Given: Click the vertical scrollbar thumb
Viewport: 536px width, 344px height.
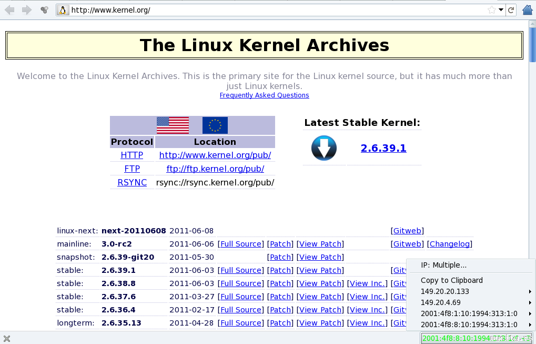Looking at the screenshot, I should coord(533,45).
